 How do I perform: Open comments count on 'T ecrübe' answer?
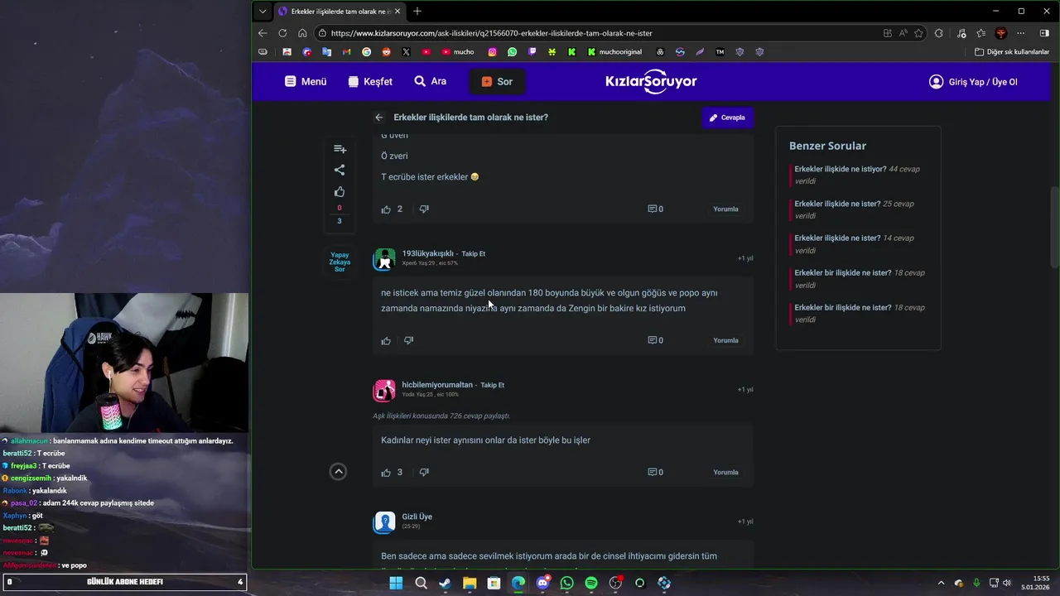(655, 209)
